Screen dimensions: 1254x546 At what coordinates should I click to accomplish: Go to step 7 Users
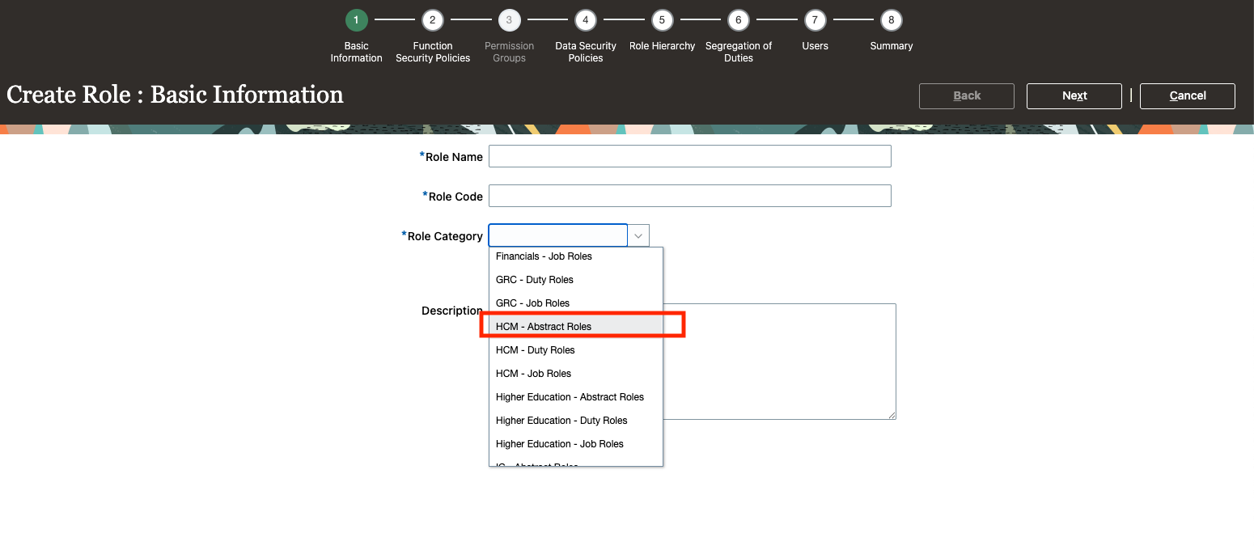(x=815, y=20)
